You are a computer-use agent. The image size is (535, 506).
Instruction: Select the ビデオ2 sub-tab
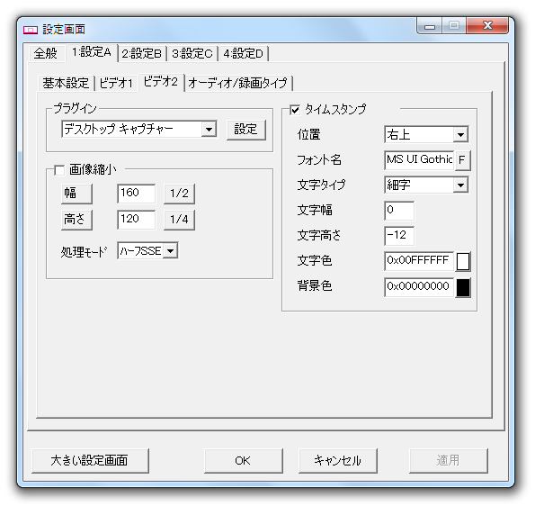pyautogui.click(x=161, y=82)
